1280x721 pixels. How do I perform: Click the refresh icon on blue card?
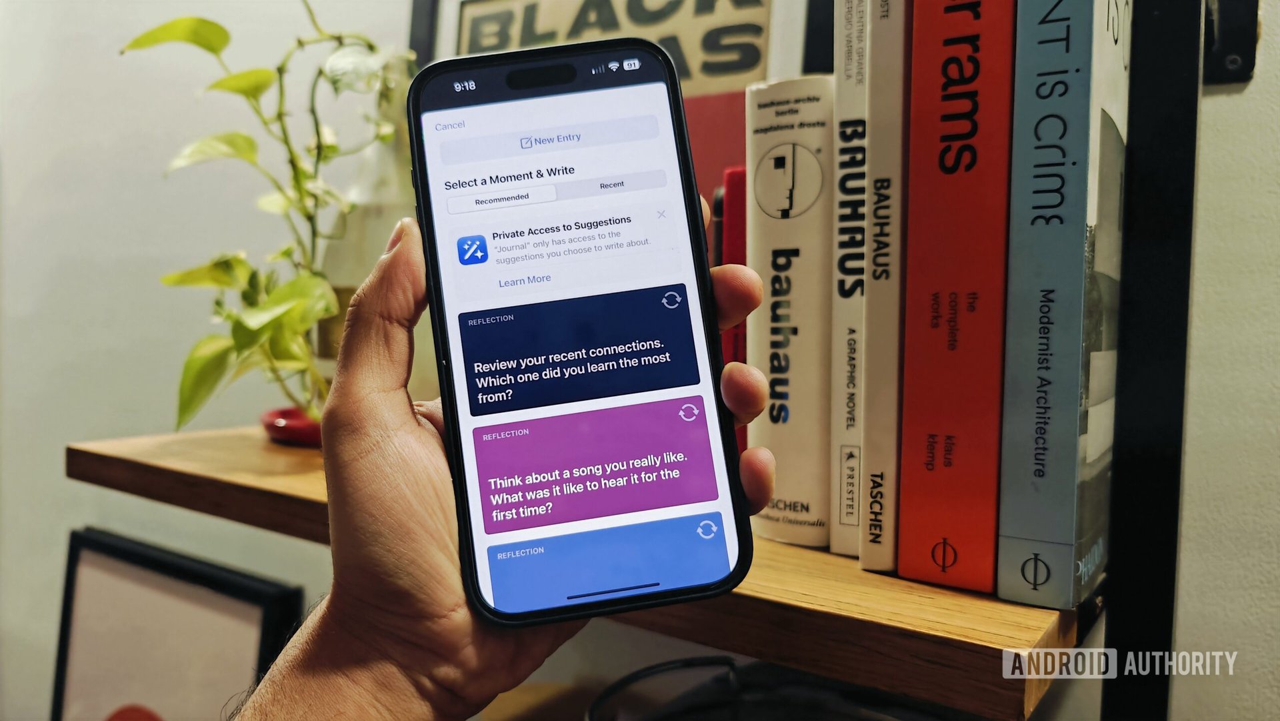703,530
